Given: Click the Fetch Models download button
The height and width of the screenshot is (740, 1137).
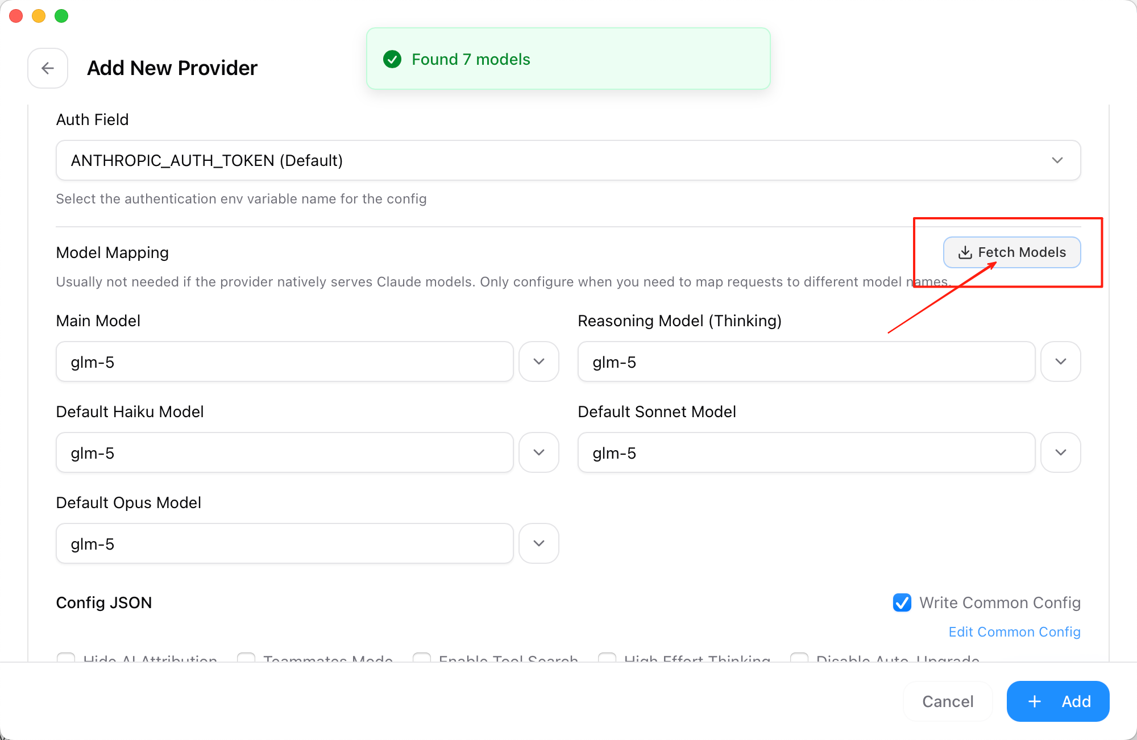Looking at the screenshot, I should tap(1012, 252).
